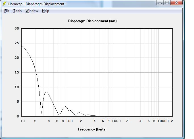Screen dimensions: 194x139
Task: Click the Frequency (hertz) axis label
Action: coord(92,129)
